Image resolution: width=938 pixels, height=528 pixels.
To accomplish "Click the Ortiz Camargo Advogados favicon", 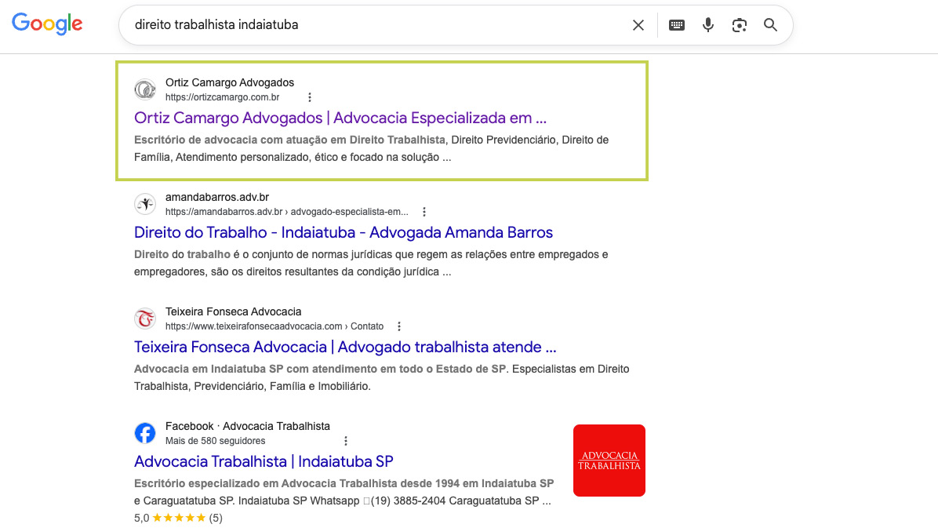I will click(x=145, y=89).
